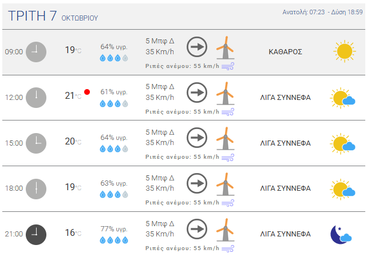The width and height of the screenshot is (371, 257).
Task: Click the red dot beside 21°C
Action: pos(87,92)
